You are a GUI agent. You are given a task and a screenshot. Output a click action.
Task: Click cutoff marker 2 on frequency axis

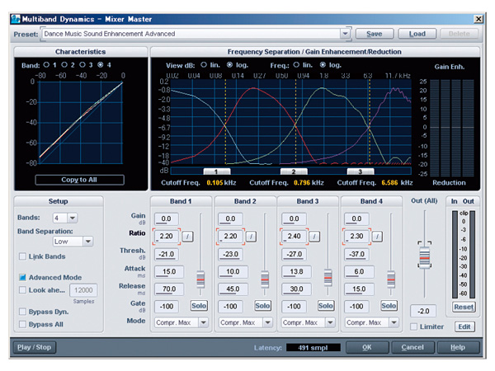tap(294, 171)
